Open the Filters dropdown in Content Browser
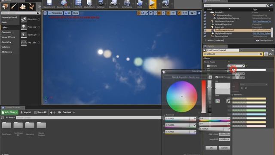This screenshot has width=275, height=155. coord(10,118)
